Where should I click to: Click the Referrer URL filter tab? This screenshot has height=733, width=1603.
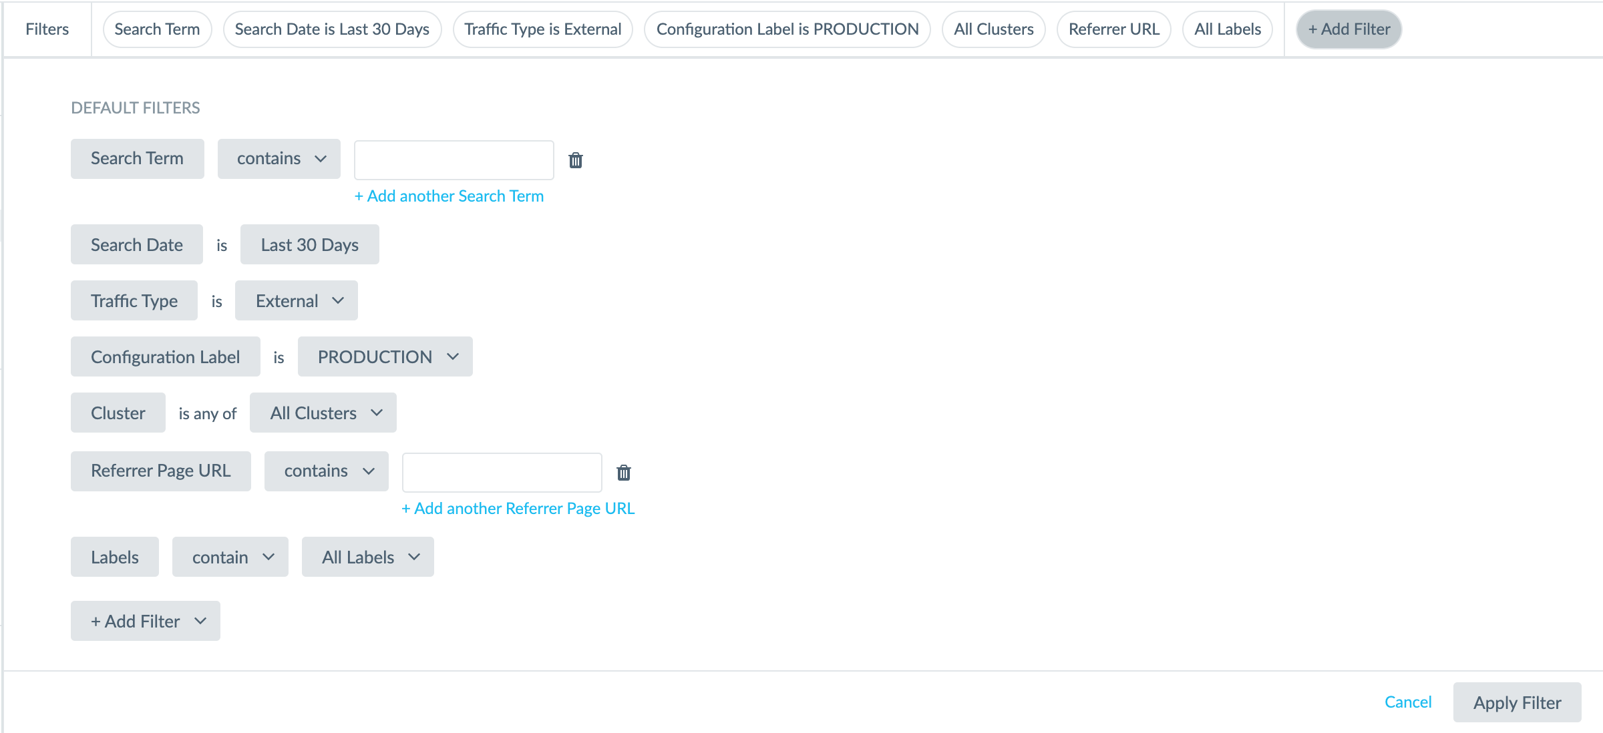(x=1113, y=27)
